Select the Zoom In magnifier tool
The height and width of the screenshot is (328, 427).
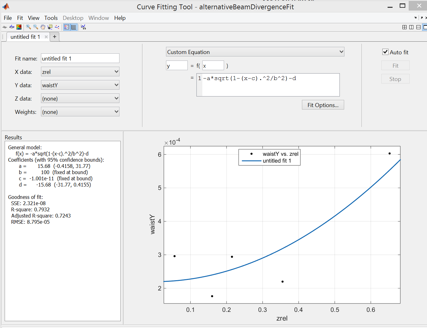click(29, 27)
